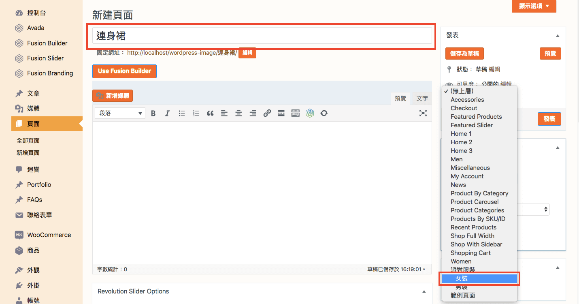The height and width of the screenshot is (304, 579).
Task: Open the Fusion shortcode generator icon
Action: click(310, 113)
